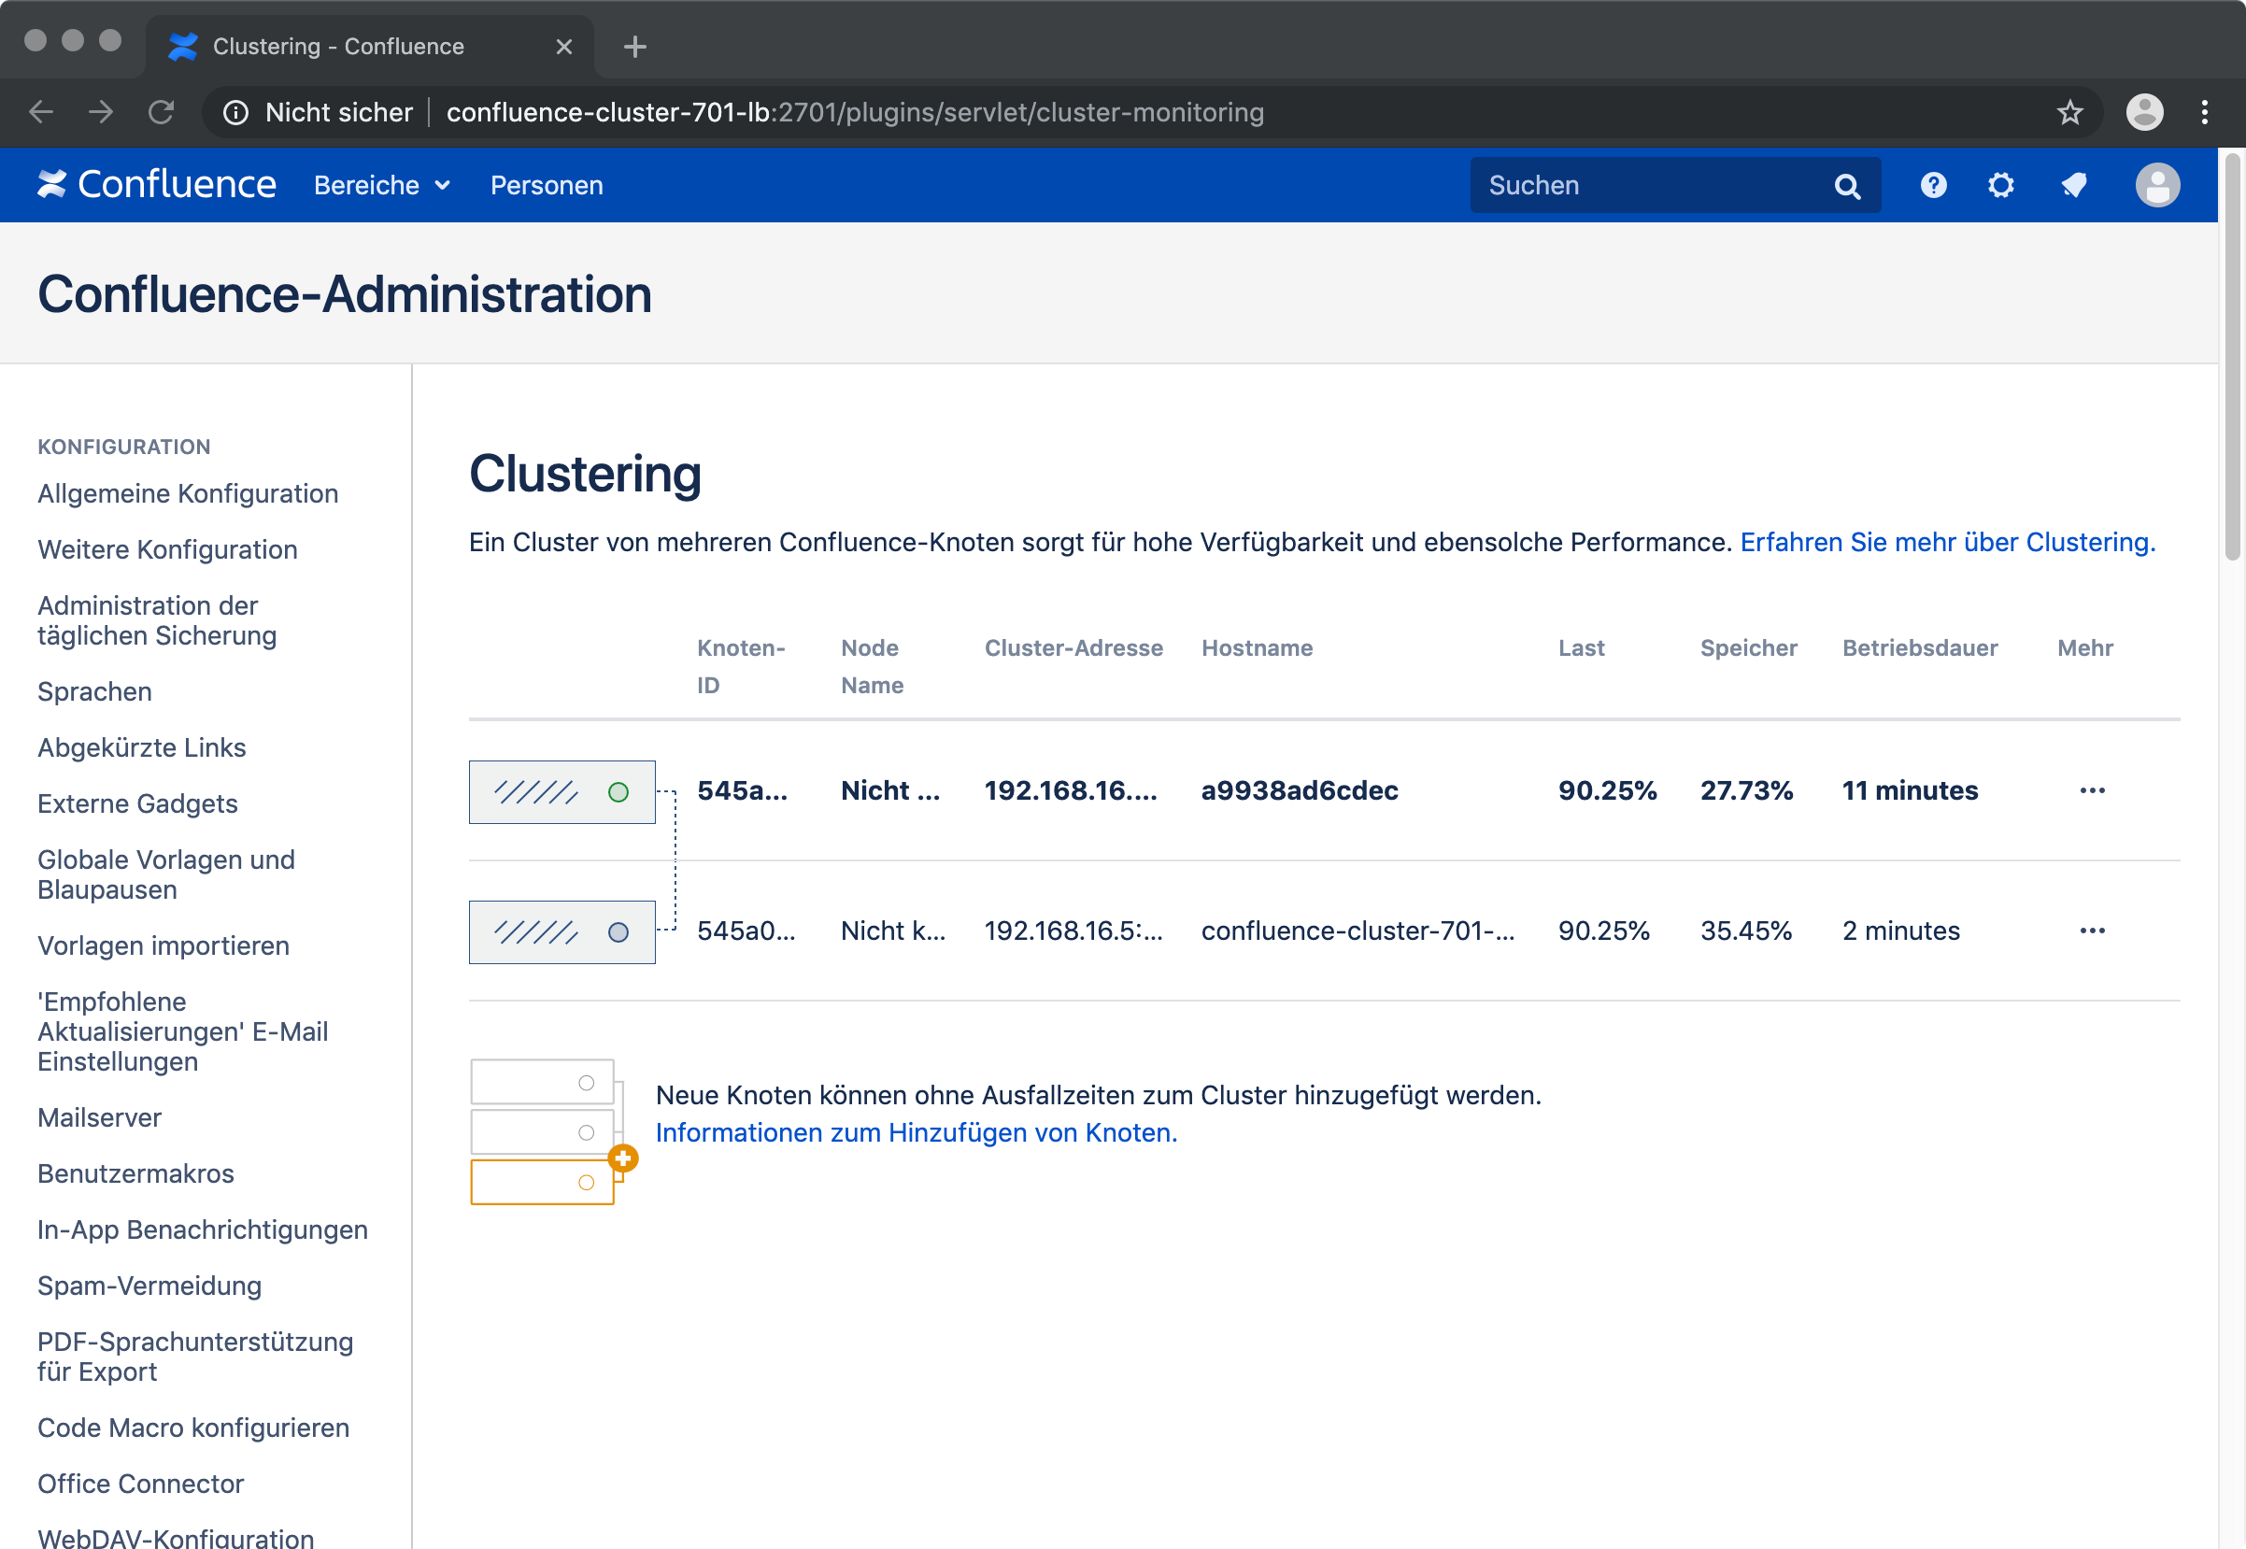Open Personen in the header
The image size is (2246, 1549).
[547, 184]
